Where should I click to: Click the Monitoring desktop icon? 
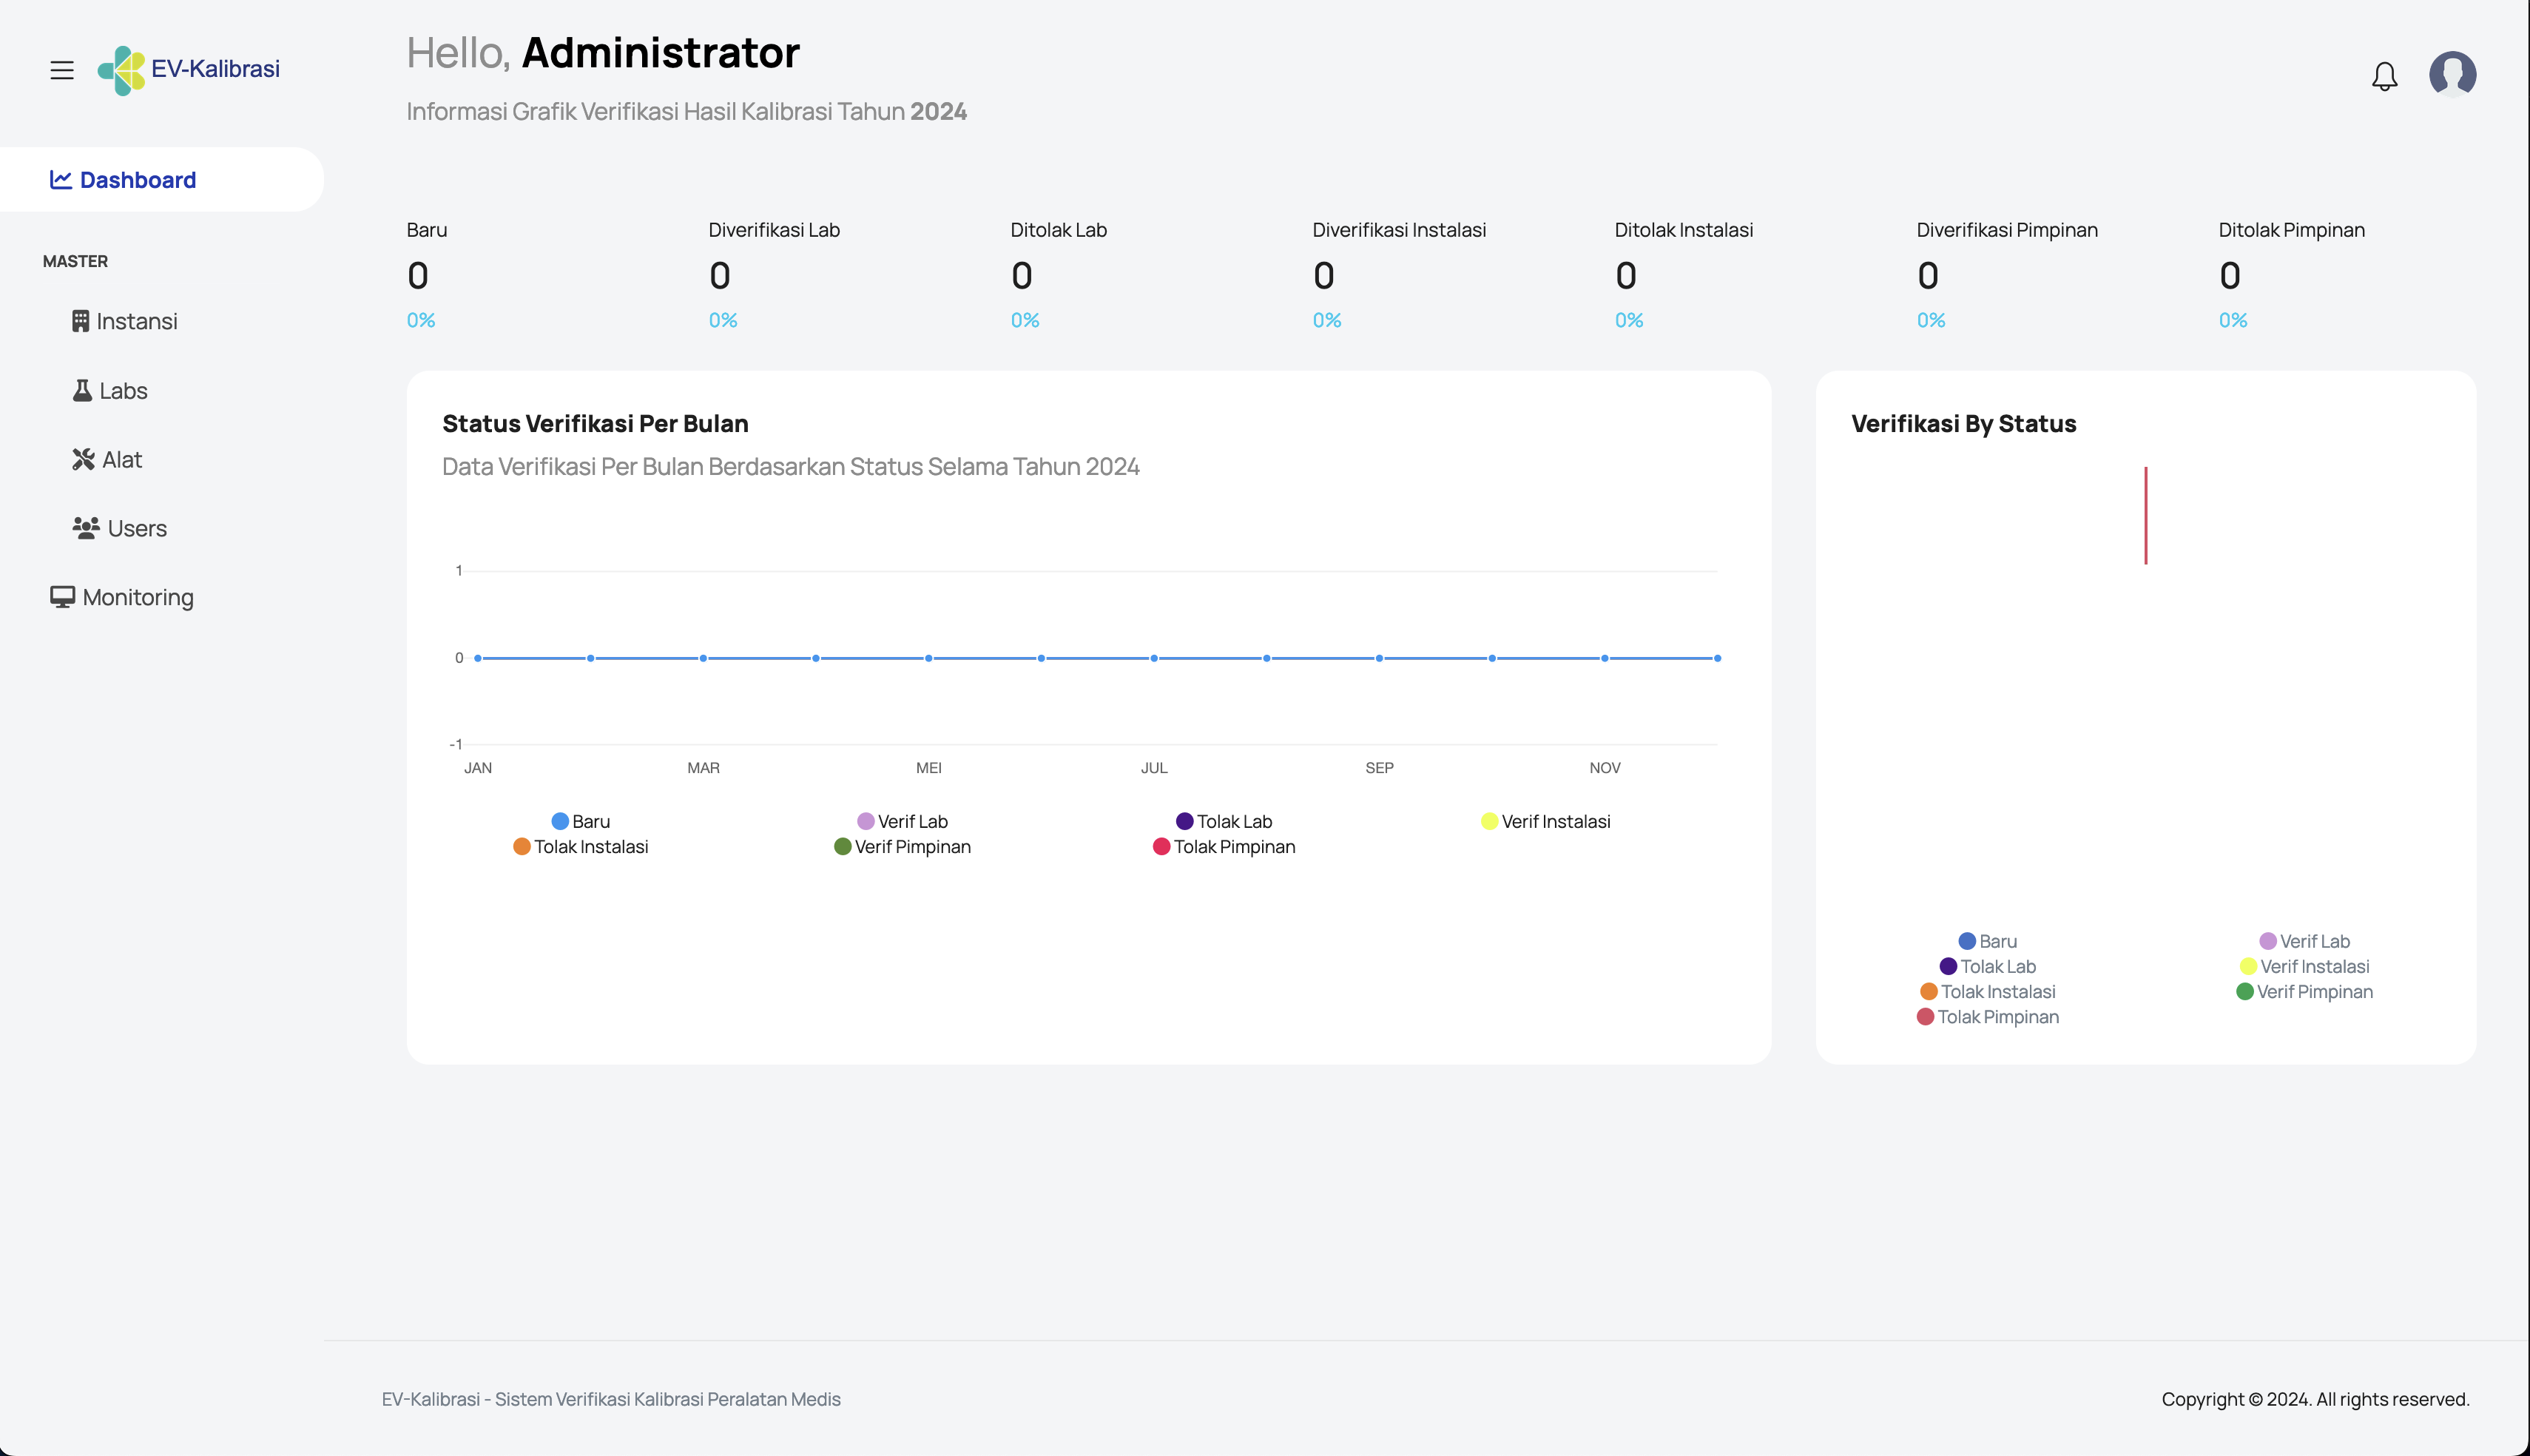click(62, 597)
